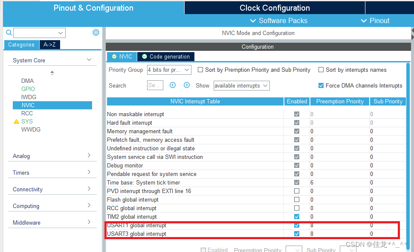Click the next search result arrow
414x252 pixels.
tap(187, 85)
